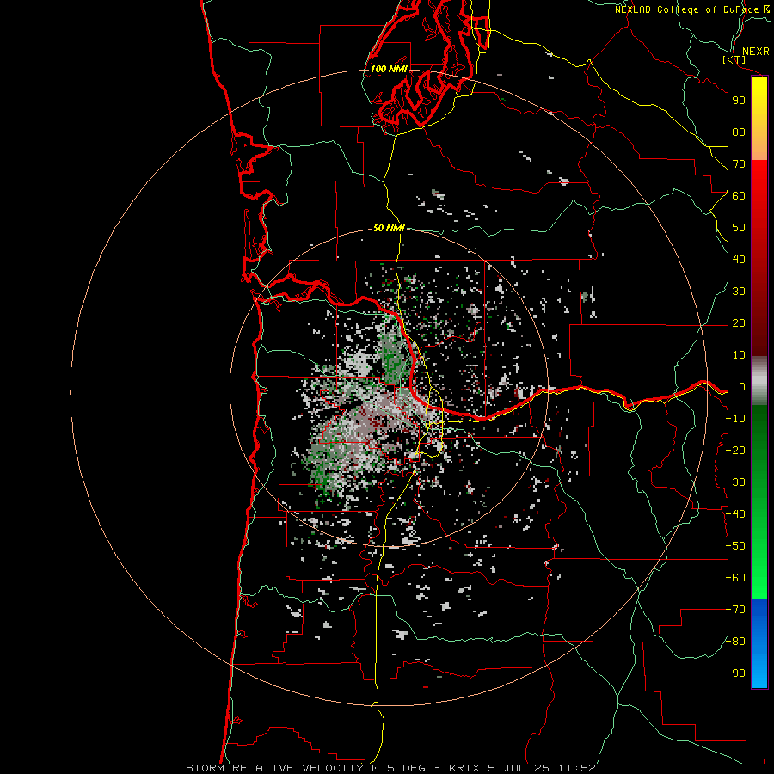The height and width of the screenshot is (774, 774).
Task: Click the "50 NMI" range ring label
Action: click(x=389, y=228)
